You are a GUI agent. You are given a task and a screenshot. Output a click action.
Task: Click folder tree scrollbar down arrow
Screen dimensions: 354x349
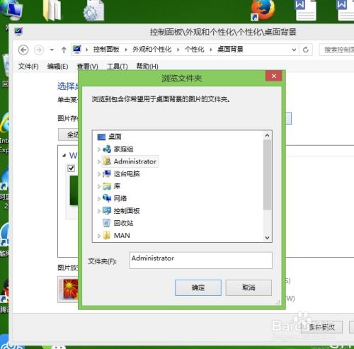267,237
